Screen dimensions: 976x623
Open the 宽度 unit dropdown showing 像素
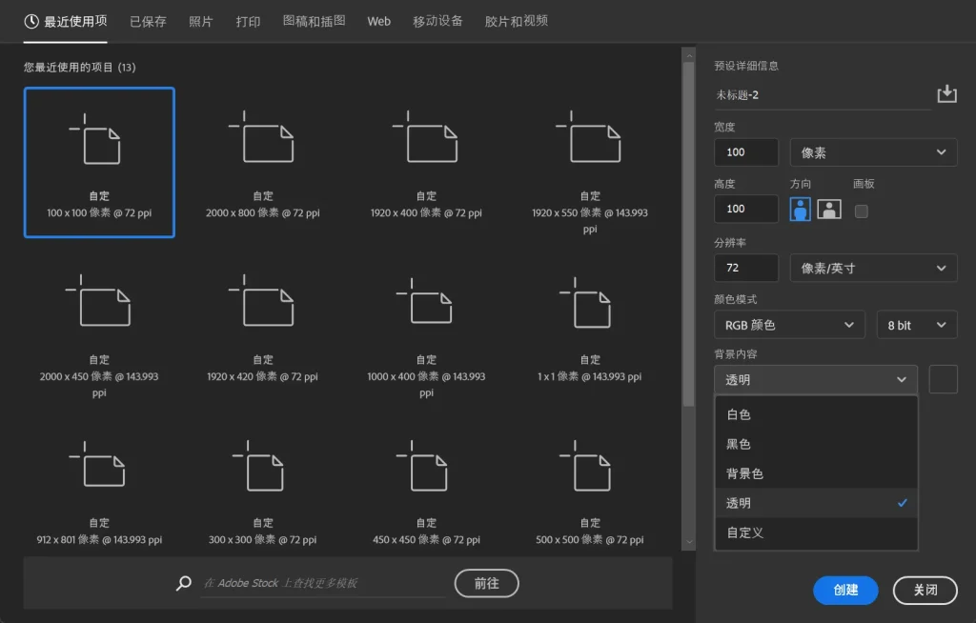[x=873, y=152]
